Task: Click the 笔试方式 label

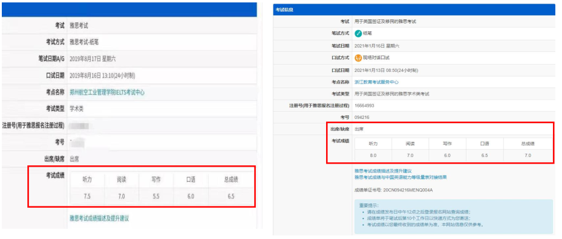Action: (341, 34)
